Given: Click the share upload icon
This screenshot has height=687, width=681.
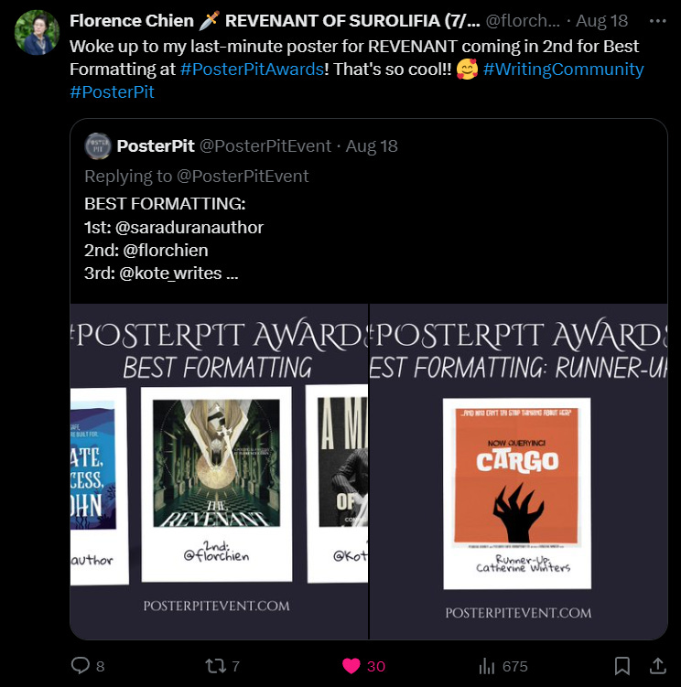Looking at the screenshot, I should tap(657, 666).
